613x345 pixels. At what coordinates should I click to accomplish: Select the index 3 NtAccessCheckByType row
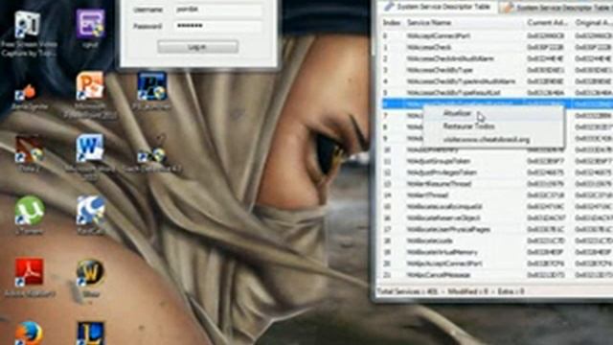point(496,70)
